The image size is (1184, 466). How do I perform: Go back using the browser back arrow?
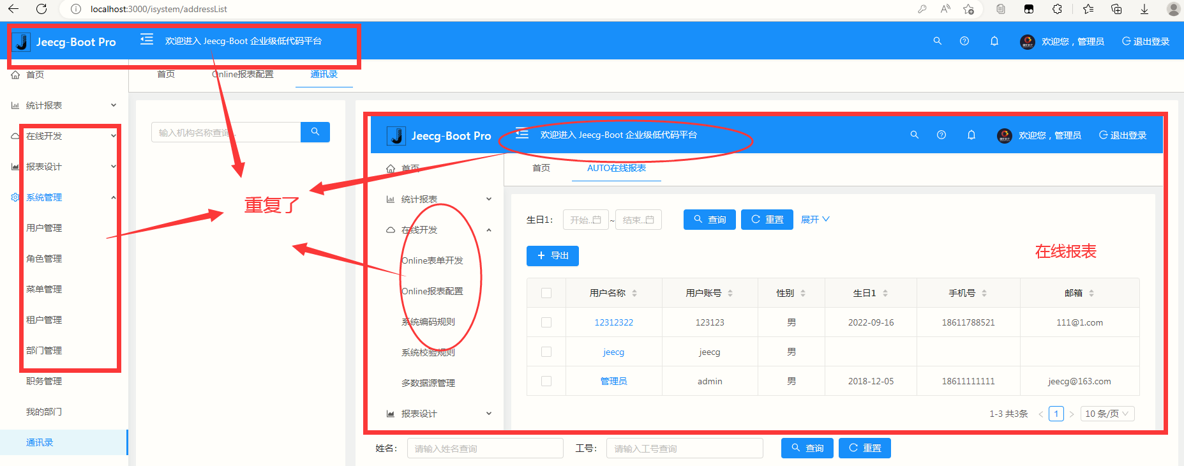click(x=13, y=9)
